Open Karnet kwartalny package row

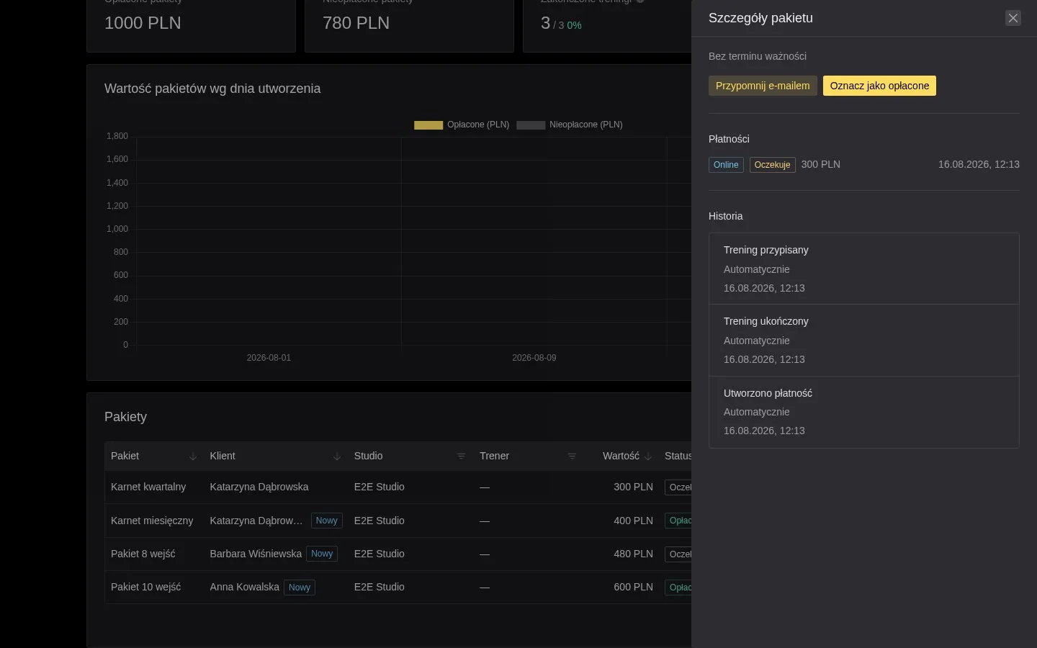[398, 487]
